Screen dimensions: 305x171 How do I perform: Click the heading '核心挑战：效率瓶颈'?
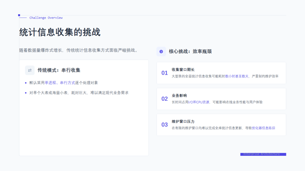(x=190, y=51)
